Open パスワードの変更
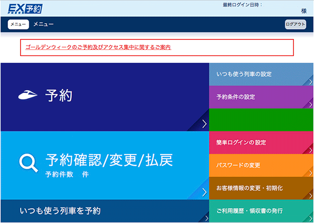 (x=261, y=165)
